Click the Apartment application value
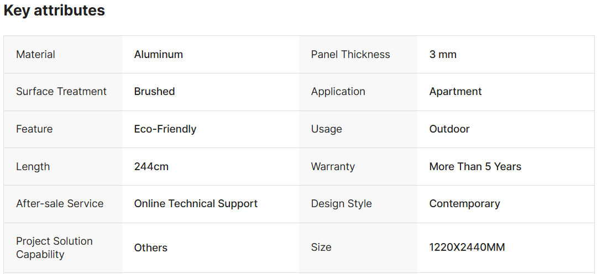The width and height of the screenshot is (597, 274). (x=455, y=92)
